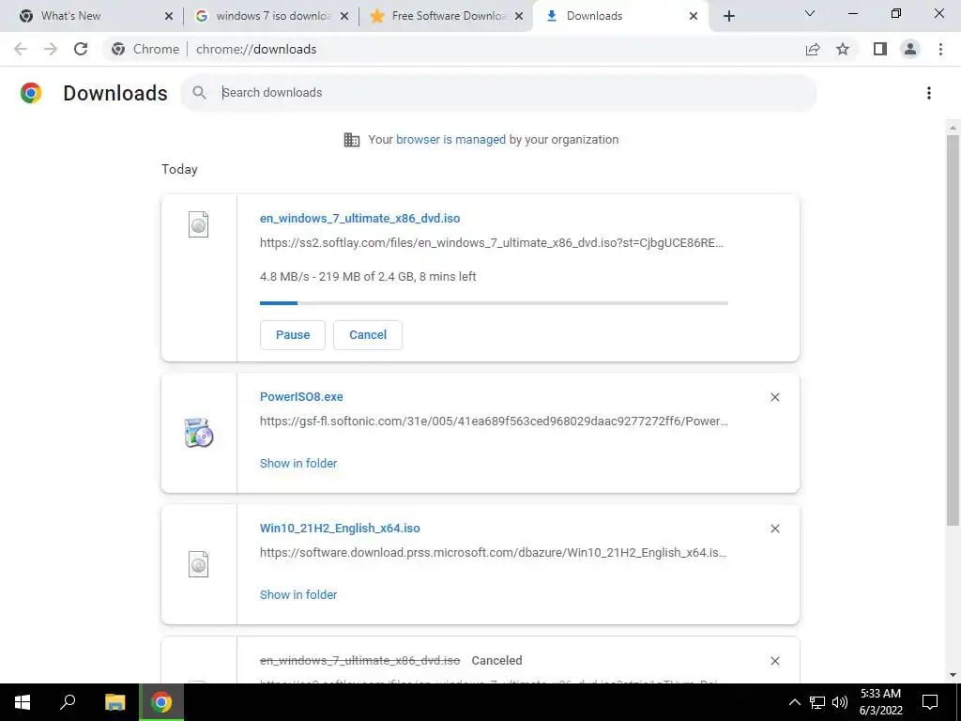
Task: Click the search magnifier in downloads
Action: tap(199, 93)
